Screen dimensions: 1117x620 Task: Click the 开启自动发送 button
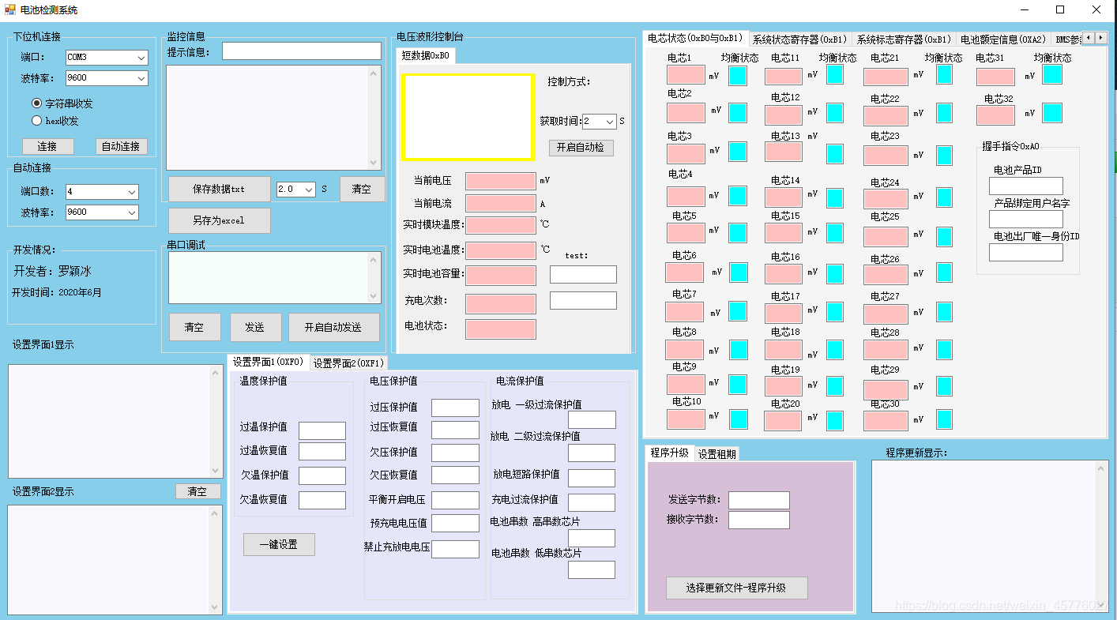(333, 327)
